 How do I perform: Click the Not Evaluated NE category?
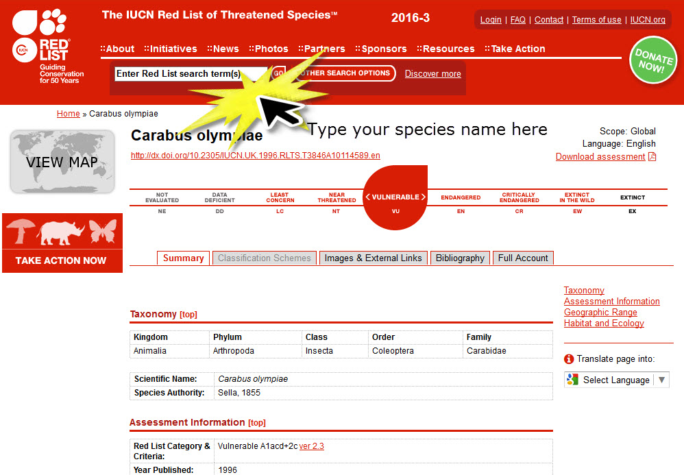(x=162, y=203)
